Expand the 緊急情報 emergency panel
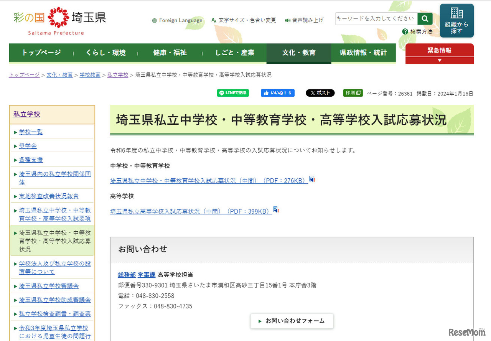491x341 pixels. tap(439, 54)
